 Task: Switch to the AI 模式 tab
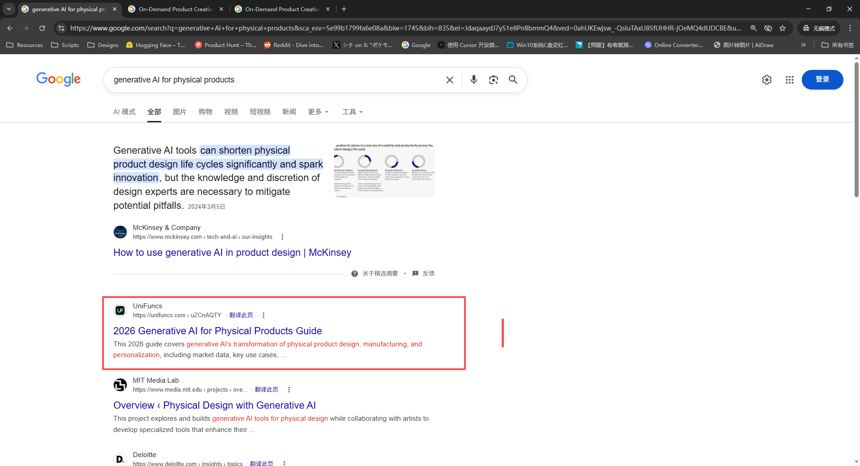[x=124, y=112]
